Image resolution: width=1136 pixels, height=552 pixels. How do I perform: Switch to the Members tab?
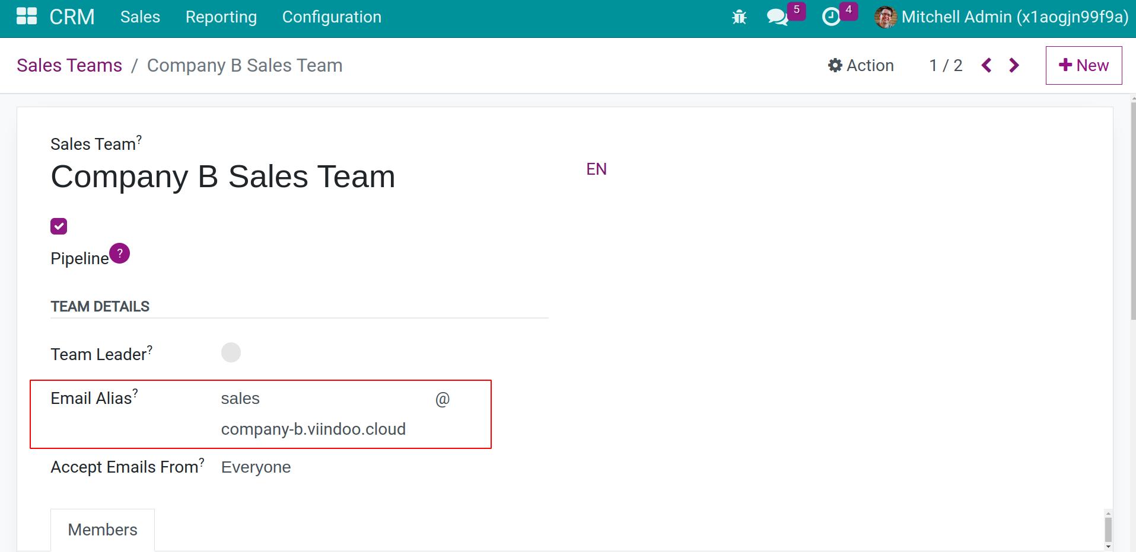pyautogui.click(x=103, y=529)
